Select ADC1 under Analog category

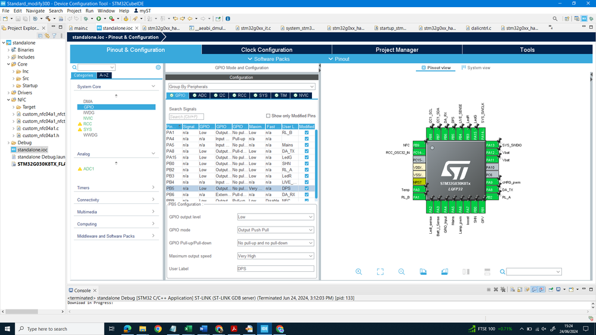tap(88, 169)
